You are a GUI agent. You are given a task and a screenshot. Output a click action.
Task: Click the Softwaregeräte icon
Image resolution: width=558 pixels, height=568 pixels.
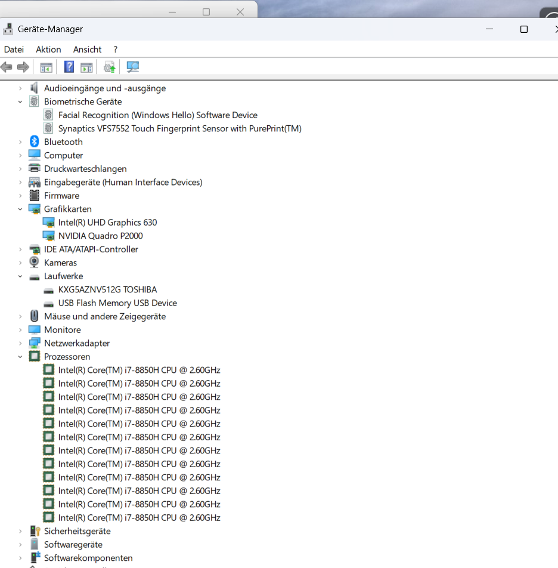[x=35, y=544]
